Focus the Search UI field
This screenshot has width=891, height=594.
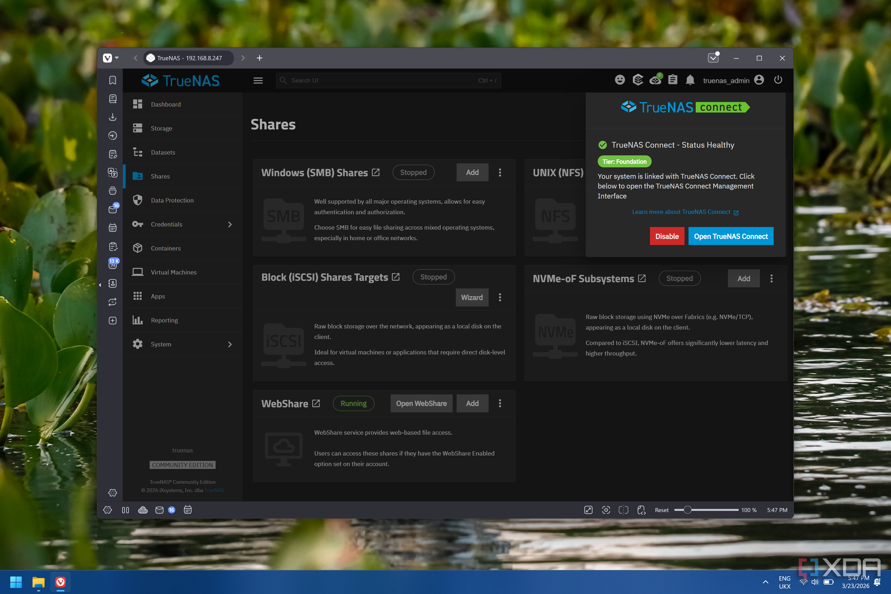389,81
